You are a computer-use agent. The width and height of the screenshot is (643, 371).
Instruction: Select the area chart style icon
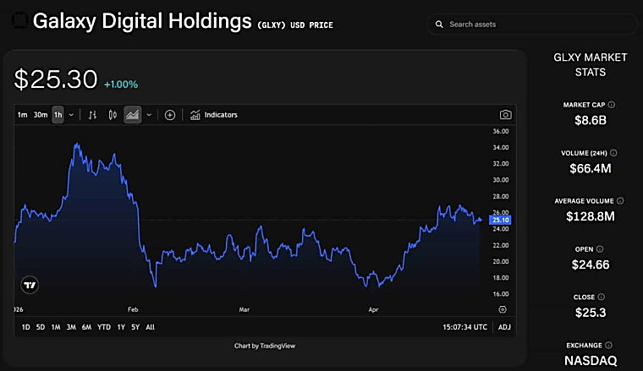tap(133, 115)
